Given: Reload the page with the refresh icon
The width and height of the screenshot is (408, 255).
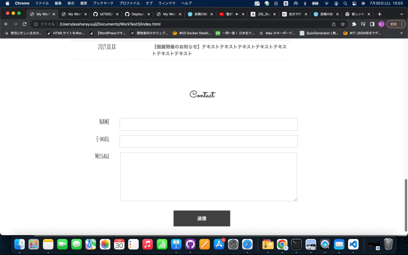Looking at the screenshot, I should 24,24.
